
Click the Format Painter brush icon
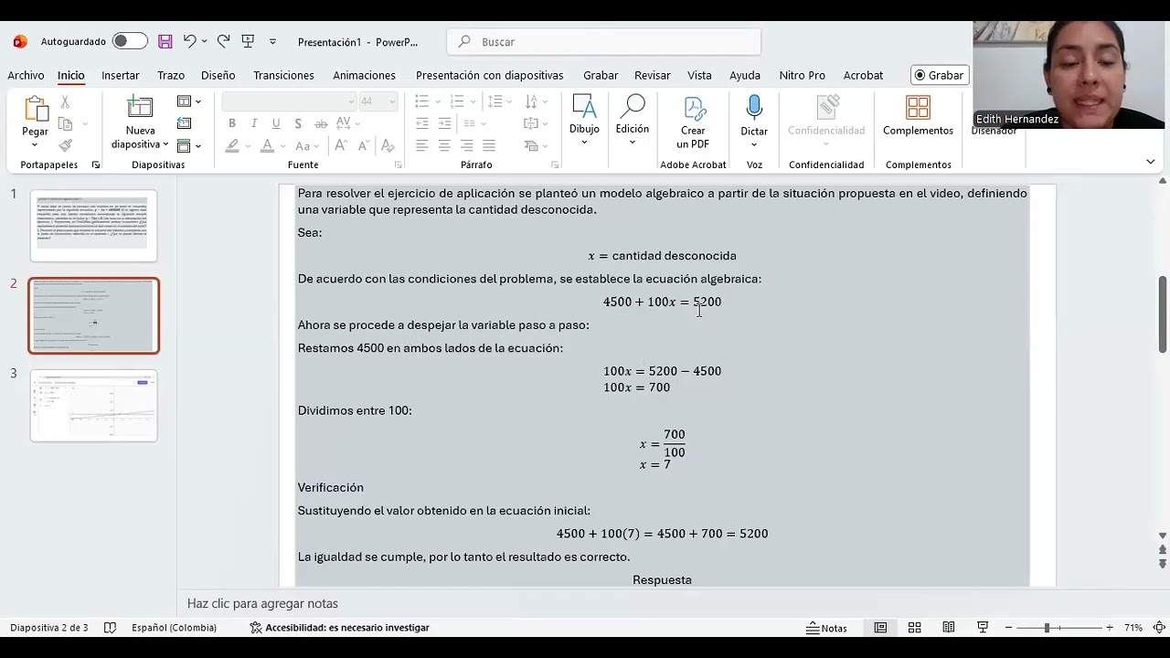pyautogui.click(x=65, y=145)
